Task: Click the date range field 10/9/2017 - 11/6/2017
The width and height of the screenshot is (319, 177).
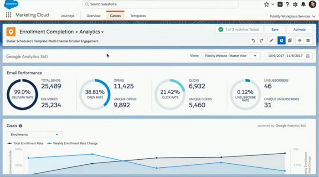Action: (x=288, y=56)
